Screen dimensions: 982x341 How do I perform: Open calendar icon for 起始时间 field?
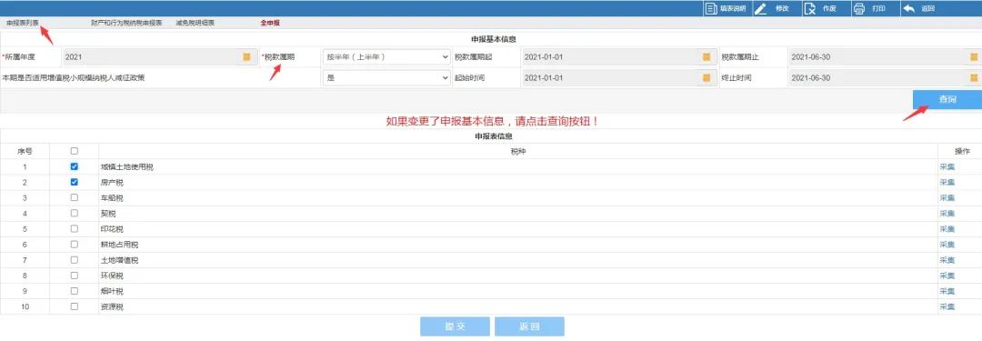click(x=706, y=77)
